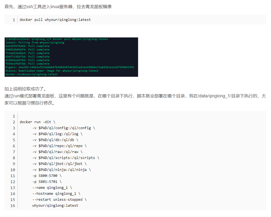
Task: Click the '-p 5801:5701' port mapping line
Action: click(x=47, y=182)
